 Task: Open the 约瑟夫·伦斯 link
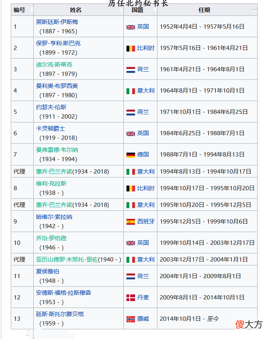tap(51, 107)
